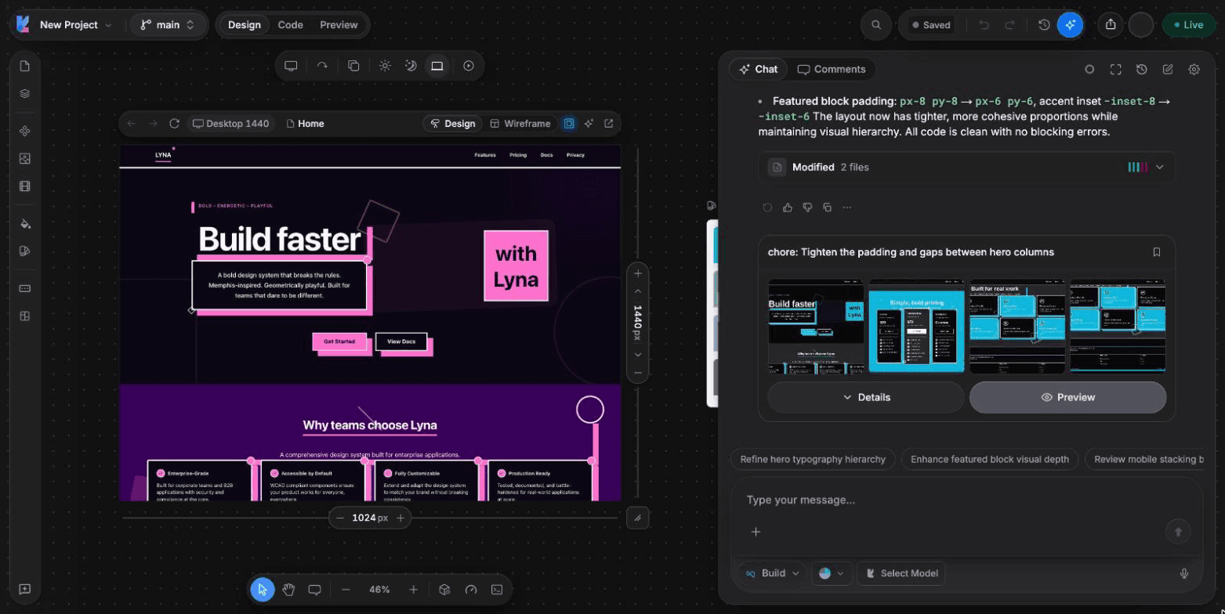Open the Desktop 1440 viewport selector
Viewport: 1225px width, 614px height.
coord(231,124)
